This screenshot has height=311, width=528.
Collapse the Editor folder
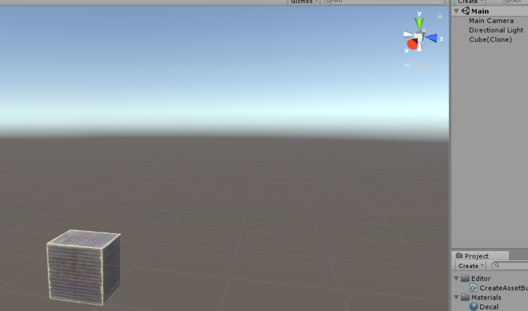pos(457,278)
